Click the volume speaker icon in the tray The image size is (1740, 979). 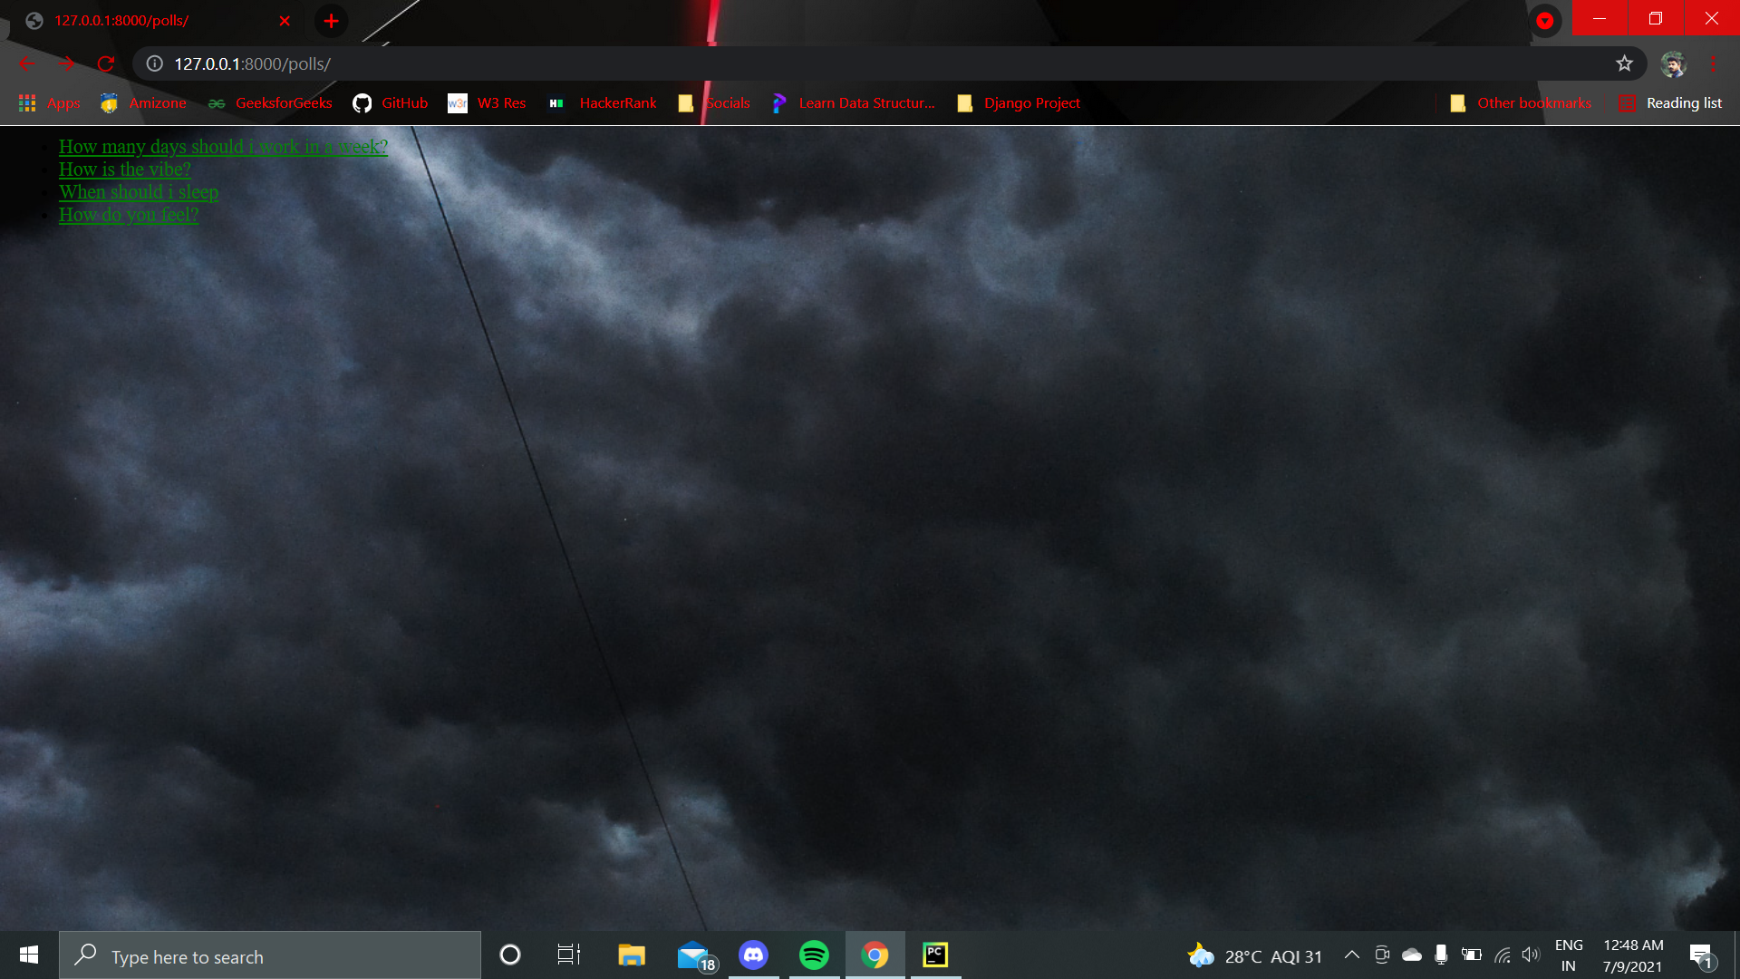coord(1531,955)
